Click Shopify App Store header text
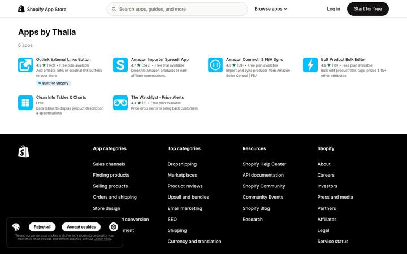Image resolution: width=407 pixels, height=254 pixels. click(47, 10)
